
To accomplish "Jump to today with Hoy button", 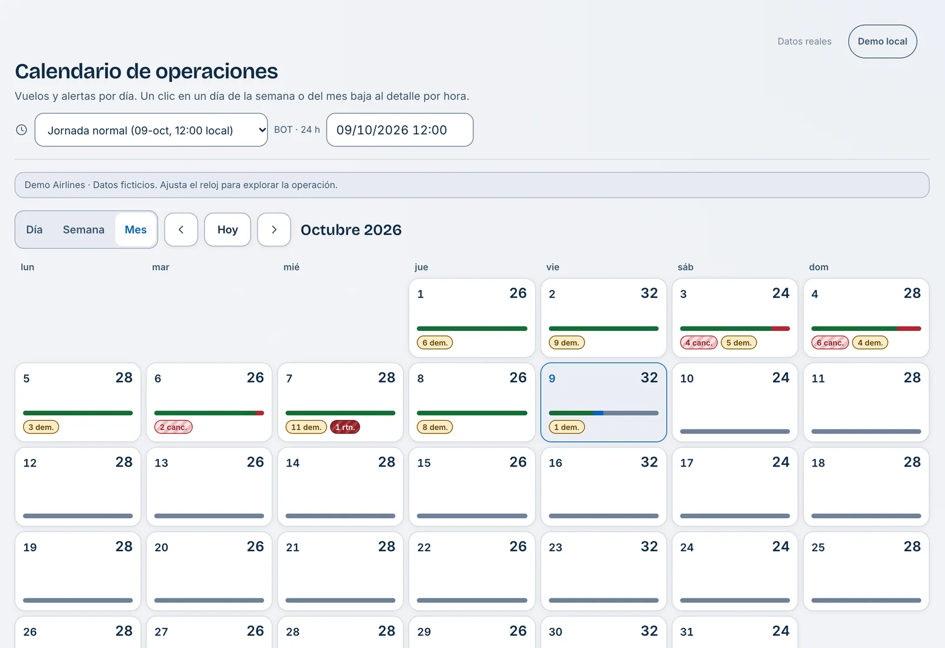I will pyautogui.click(x=227, y=230).
